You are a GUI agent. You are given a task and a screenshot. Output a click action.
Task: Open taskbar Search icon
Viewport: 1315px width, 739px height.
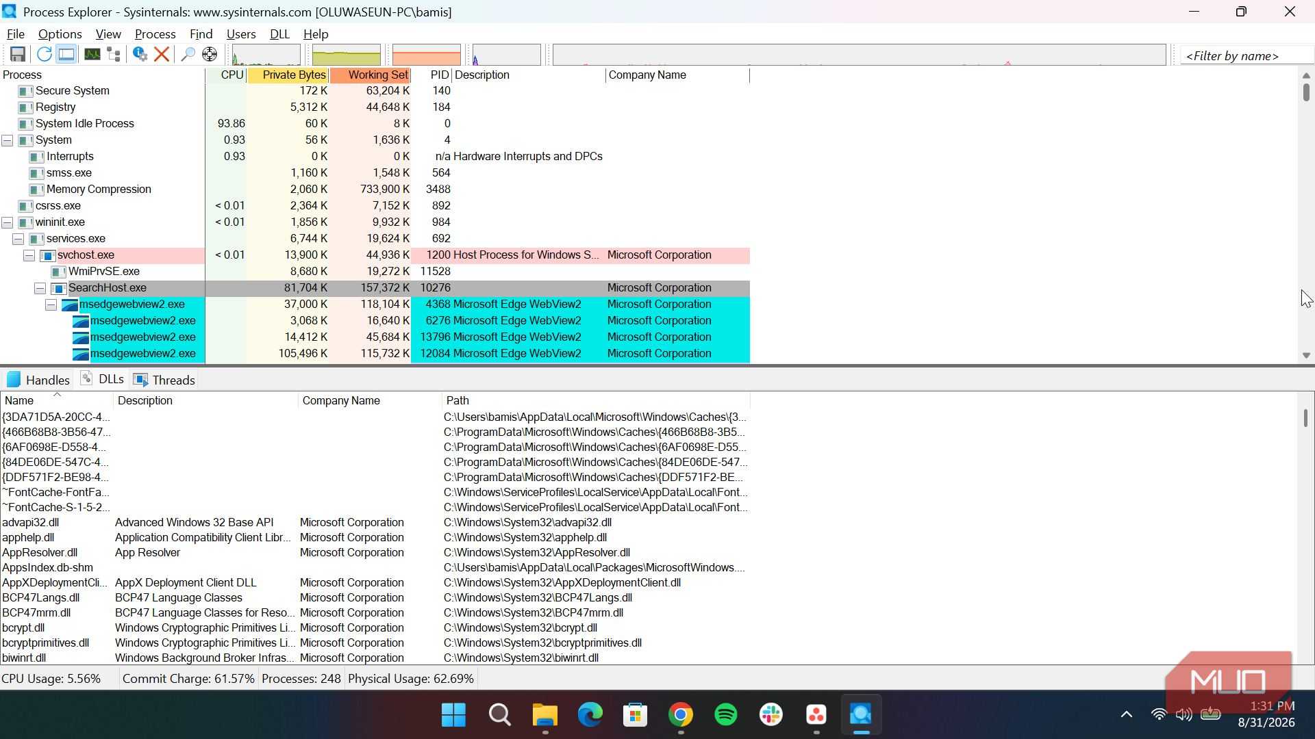500,715
